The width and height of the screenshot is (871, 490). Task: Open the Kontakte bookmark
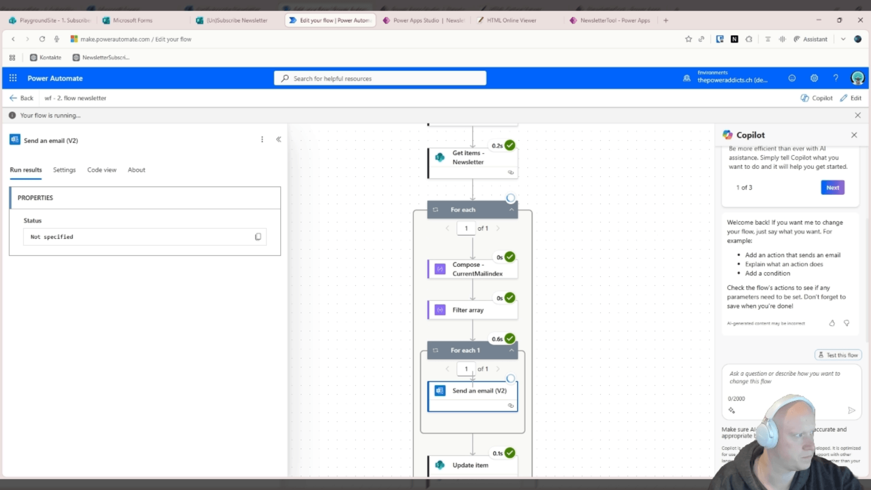(x=45, y=58)
